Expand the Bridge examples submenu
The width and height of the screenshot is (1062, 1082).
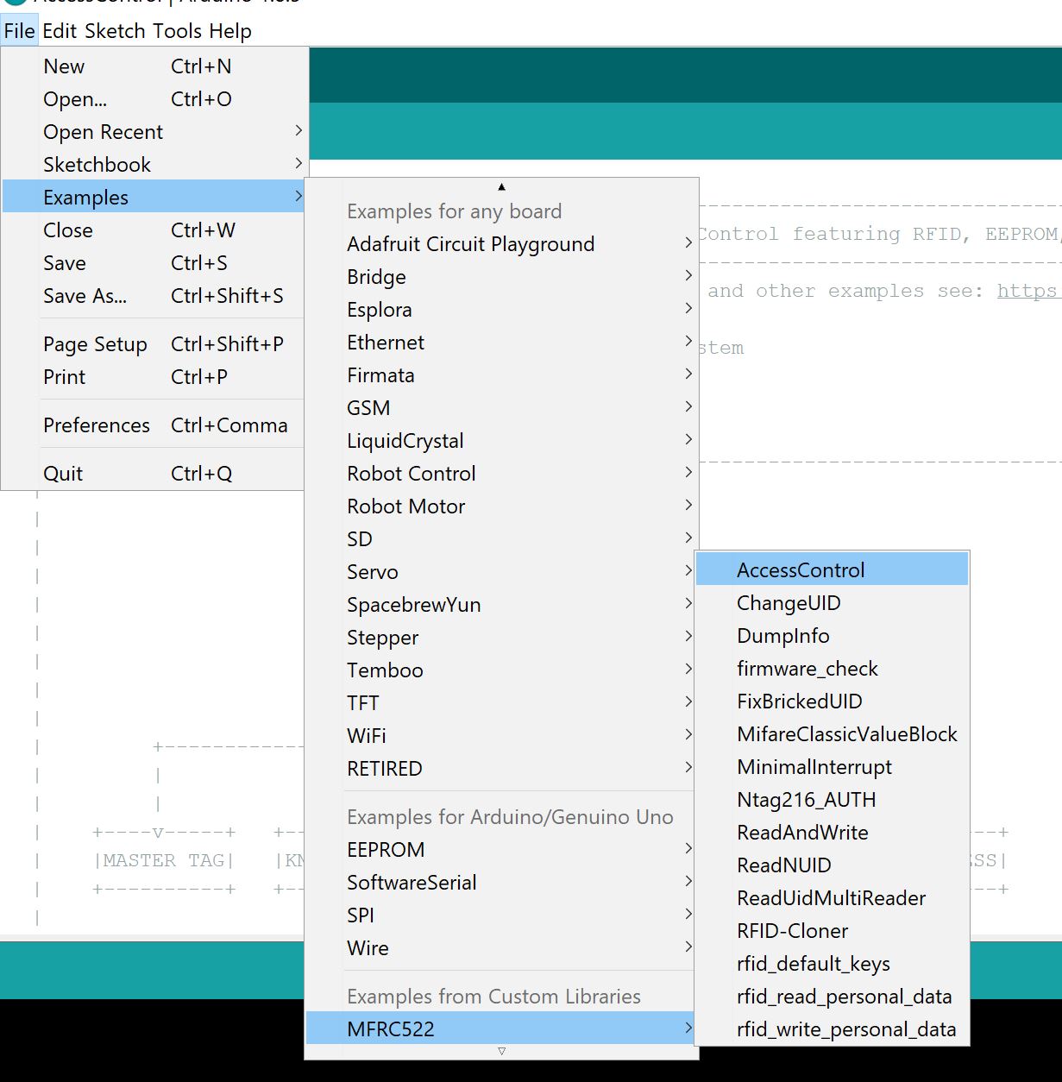coord(501,277)
